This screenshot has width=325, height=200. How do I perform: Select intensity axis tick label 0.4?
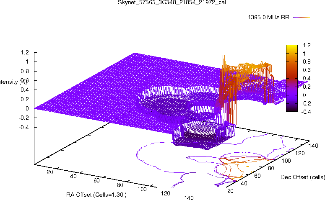coord(25,90)
